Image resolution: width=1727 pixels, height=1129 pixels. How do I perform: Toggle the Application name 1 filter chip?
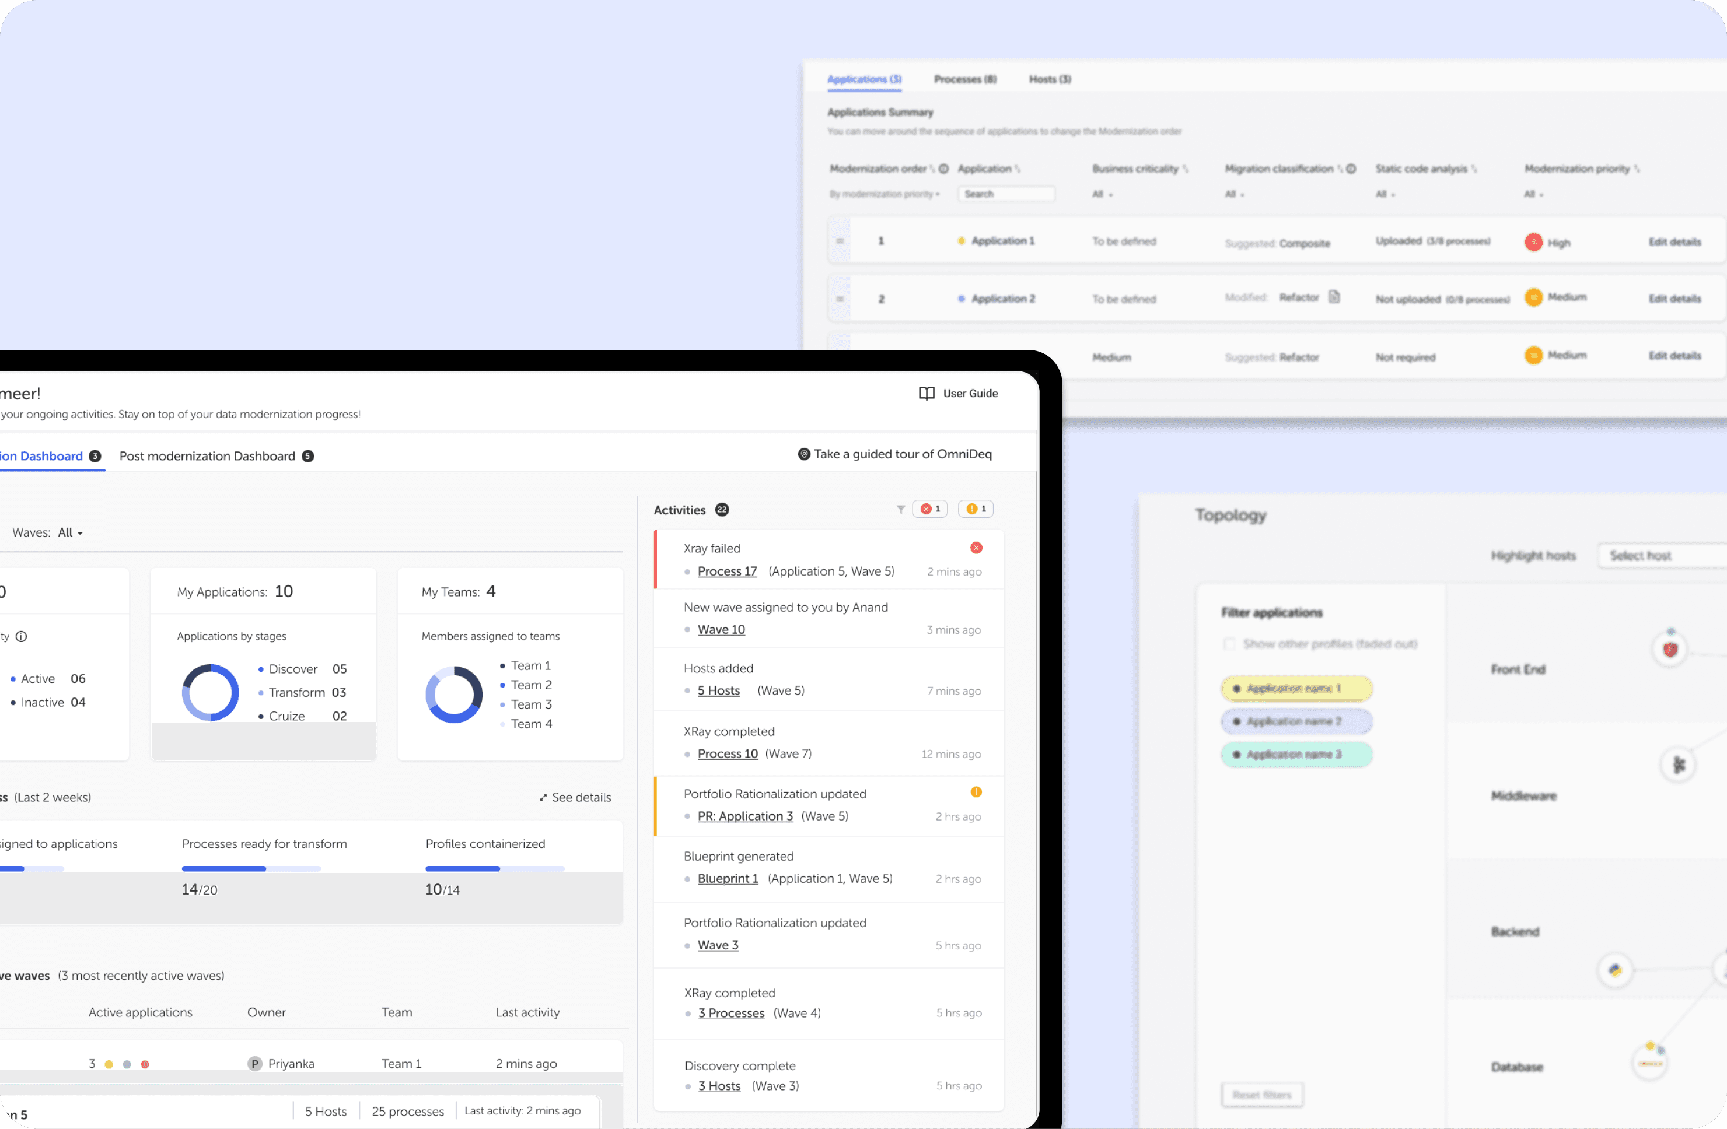point(1296,688)
